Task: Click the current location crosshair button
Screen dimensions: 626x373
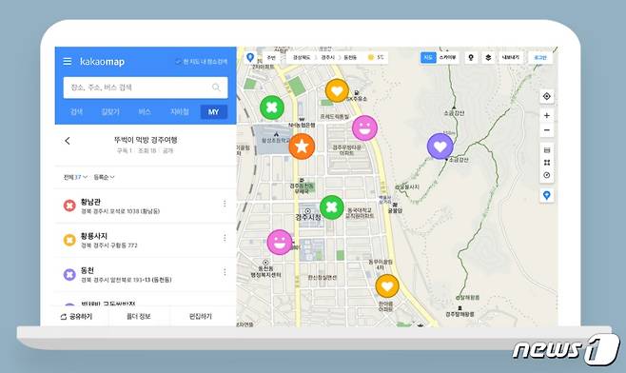Action: coord(546,96)
